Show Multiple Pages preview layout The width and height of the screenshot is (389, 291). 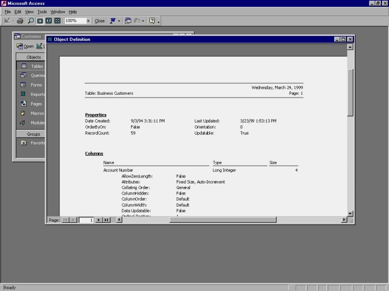click(57, 21)
